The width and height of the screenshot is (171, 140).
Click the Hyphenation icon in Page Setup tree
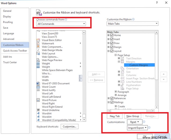pyautogui.click(x=122, y=85)
